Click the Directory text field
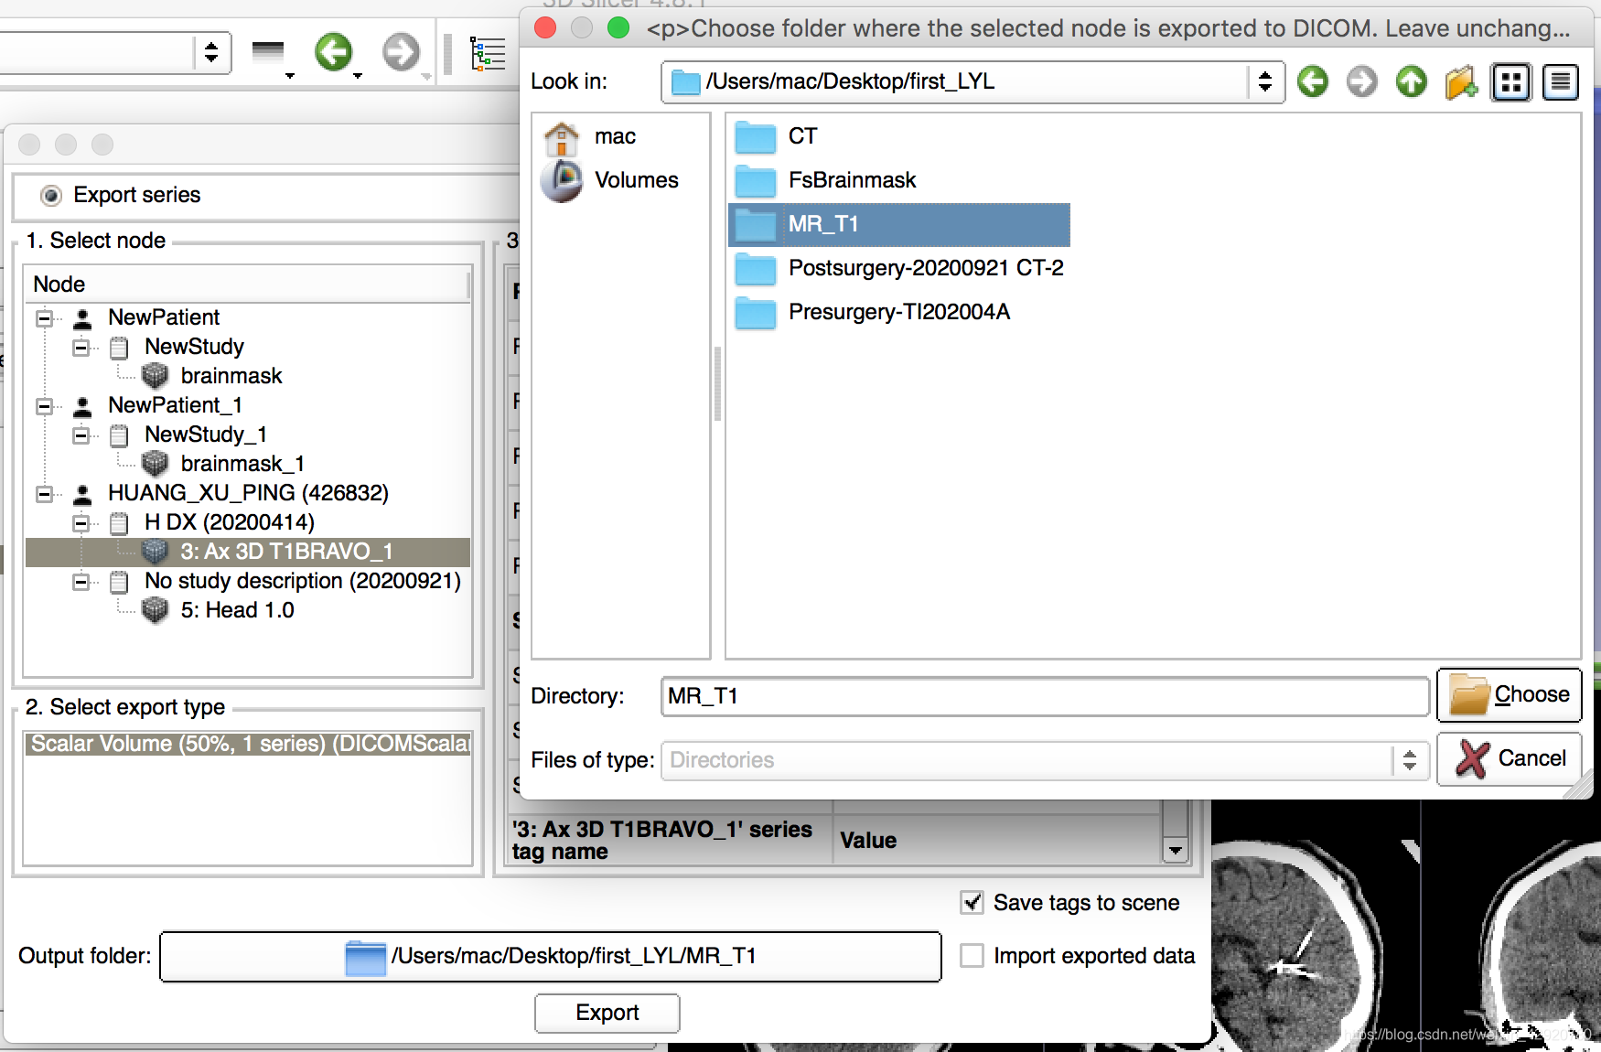Image resolution: width=1601 pixels, height=1052 pixels. click(1045, 697)
